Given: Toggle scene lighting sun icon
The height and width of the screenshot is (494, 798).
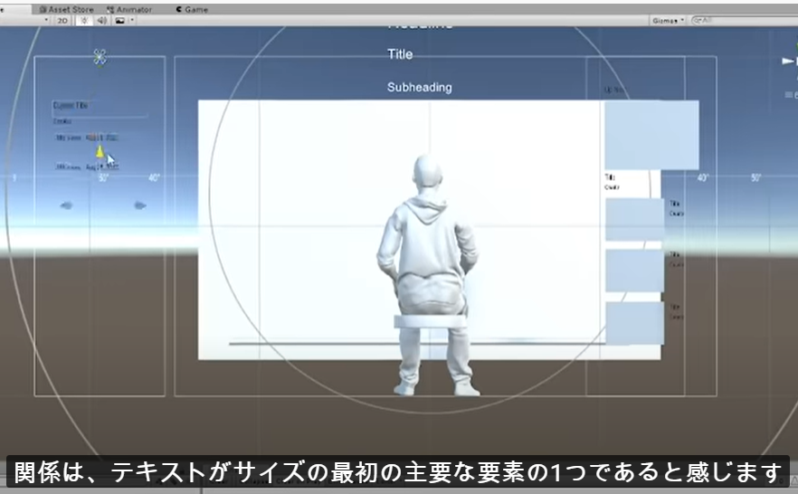Looking at the screenshot, I should pos(84,20).
